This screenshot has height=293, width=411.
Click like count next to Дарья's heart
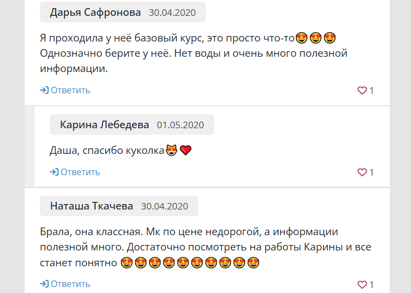tap(372, 91)
